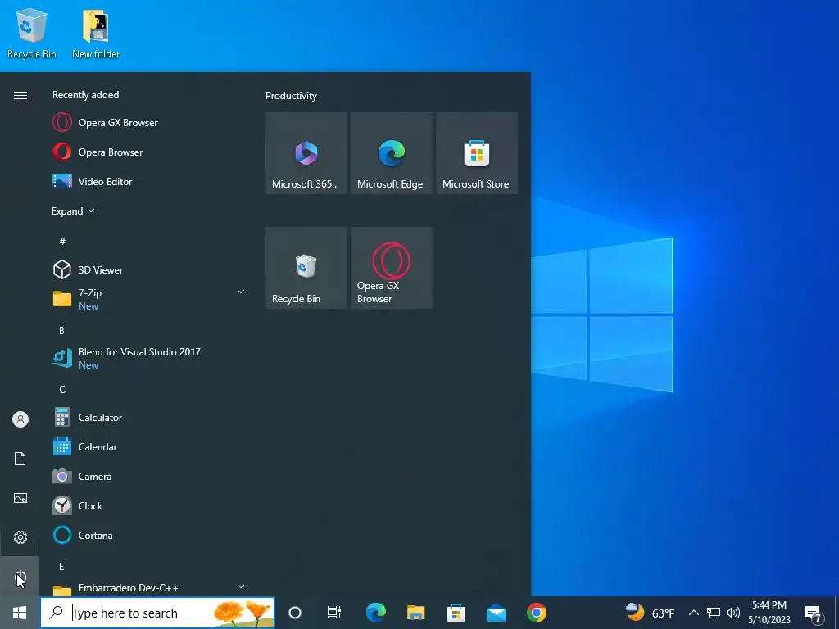This screenshot has width=839, height=629.
Task: Open Settings gear in Start sidebar
Action: tap(20, 537)
